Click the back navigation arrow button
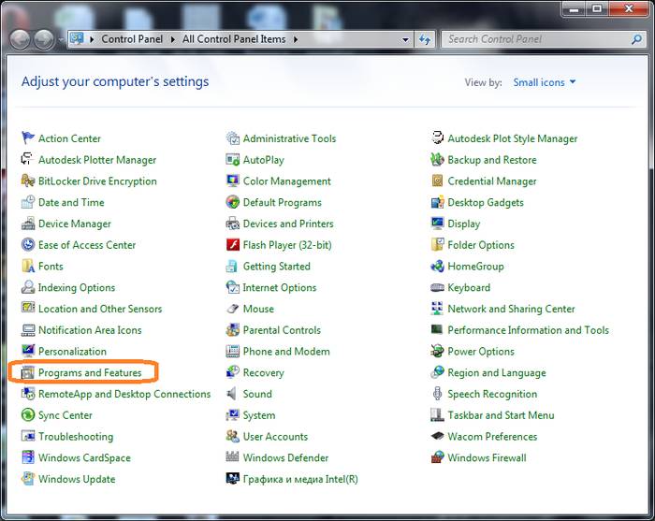This screenshot has height=521, width=655. point(20,39)
